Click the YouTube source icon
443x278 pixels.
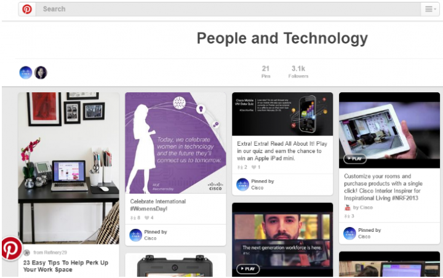347,208
